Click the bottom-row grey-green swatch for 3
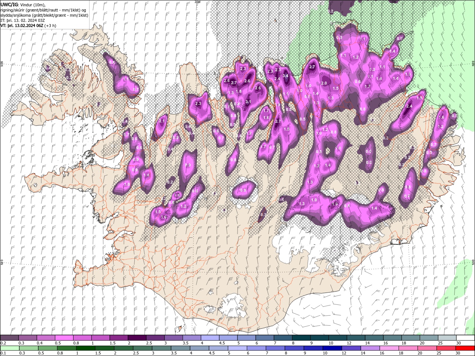 click(x=161, y=348)
